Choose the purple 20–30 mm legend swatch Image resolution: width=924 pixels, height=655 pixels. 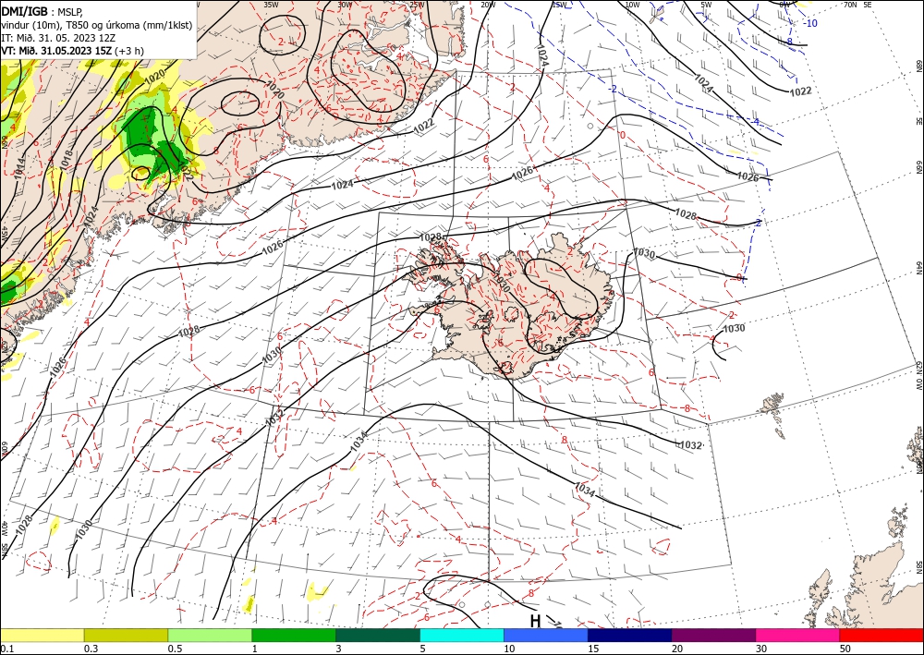[713, 635]
